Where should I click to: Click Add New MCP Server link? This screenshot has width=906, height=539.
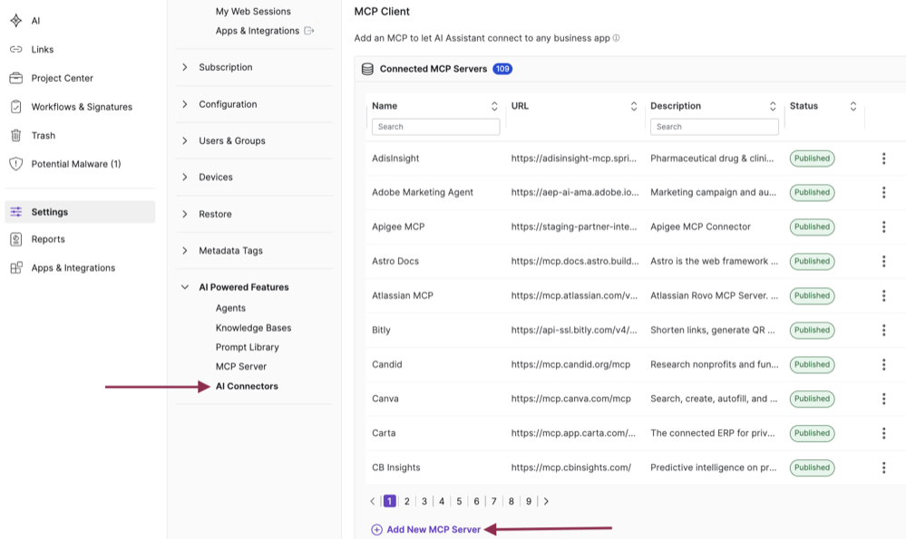click(434, 529)
